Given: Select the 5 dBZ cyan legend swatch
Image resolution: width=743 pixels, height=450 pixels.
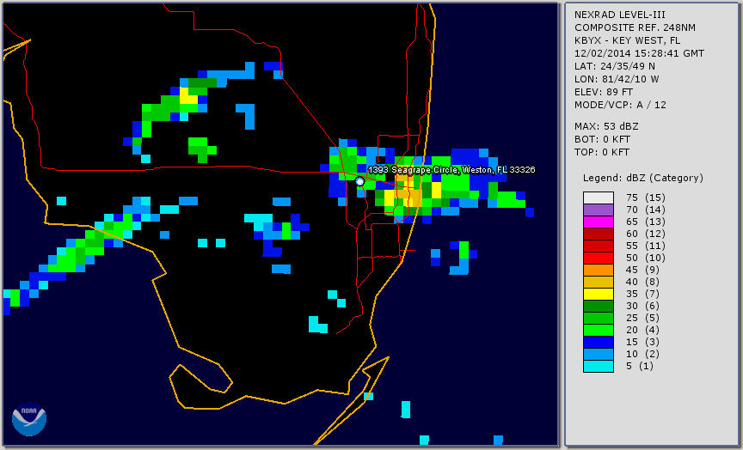Looking at the screenshot, I should point(598,366).
